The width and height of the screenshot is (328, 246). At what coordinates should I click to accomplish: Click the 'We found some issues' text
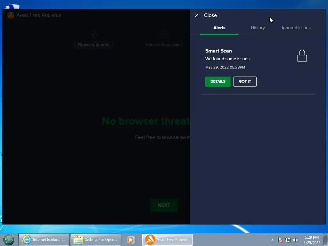(x=227, y=59)
